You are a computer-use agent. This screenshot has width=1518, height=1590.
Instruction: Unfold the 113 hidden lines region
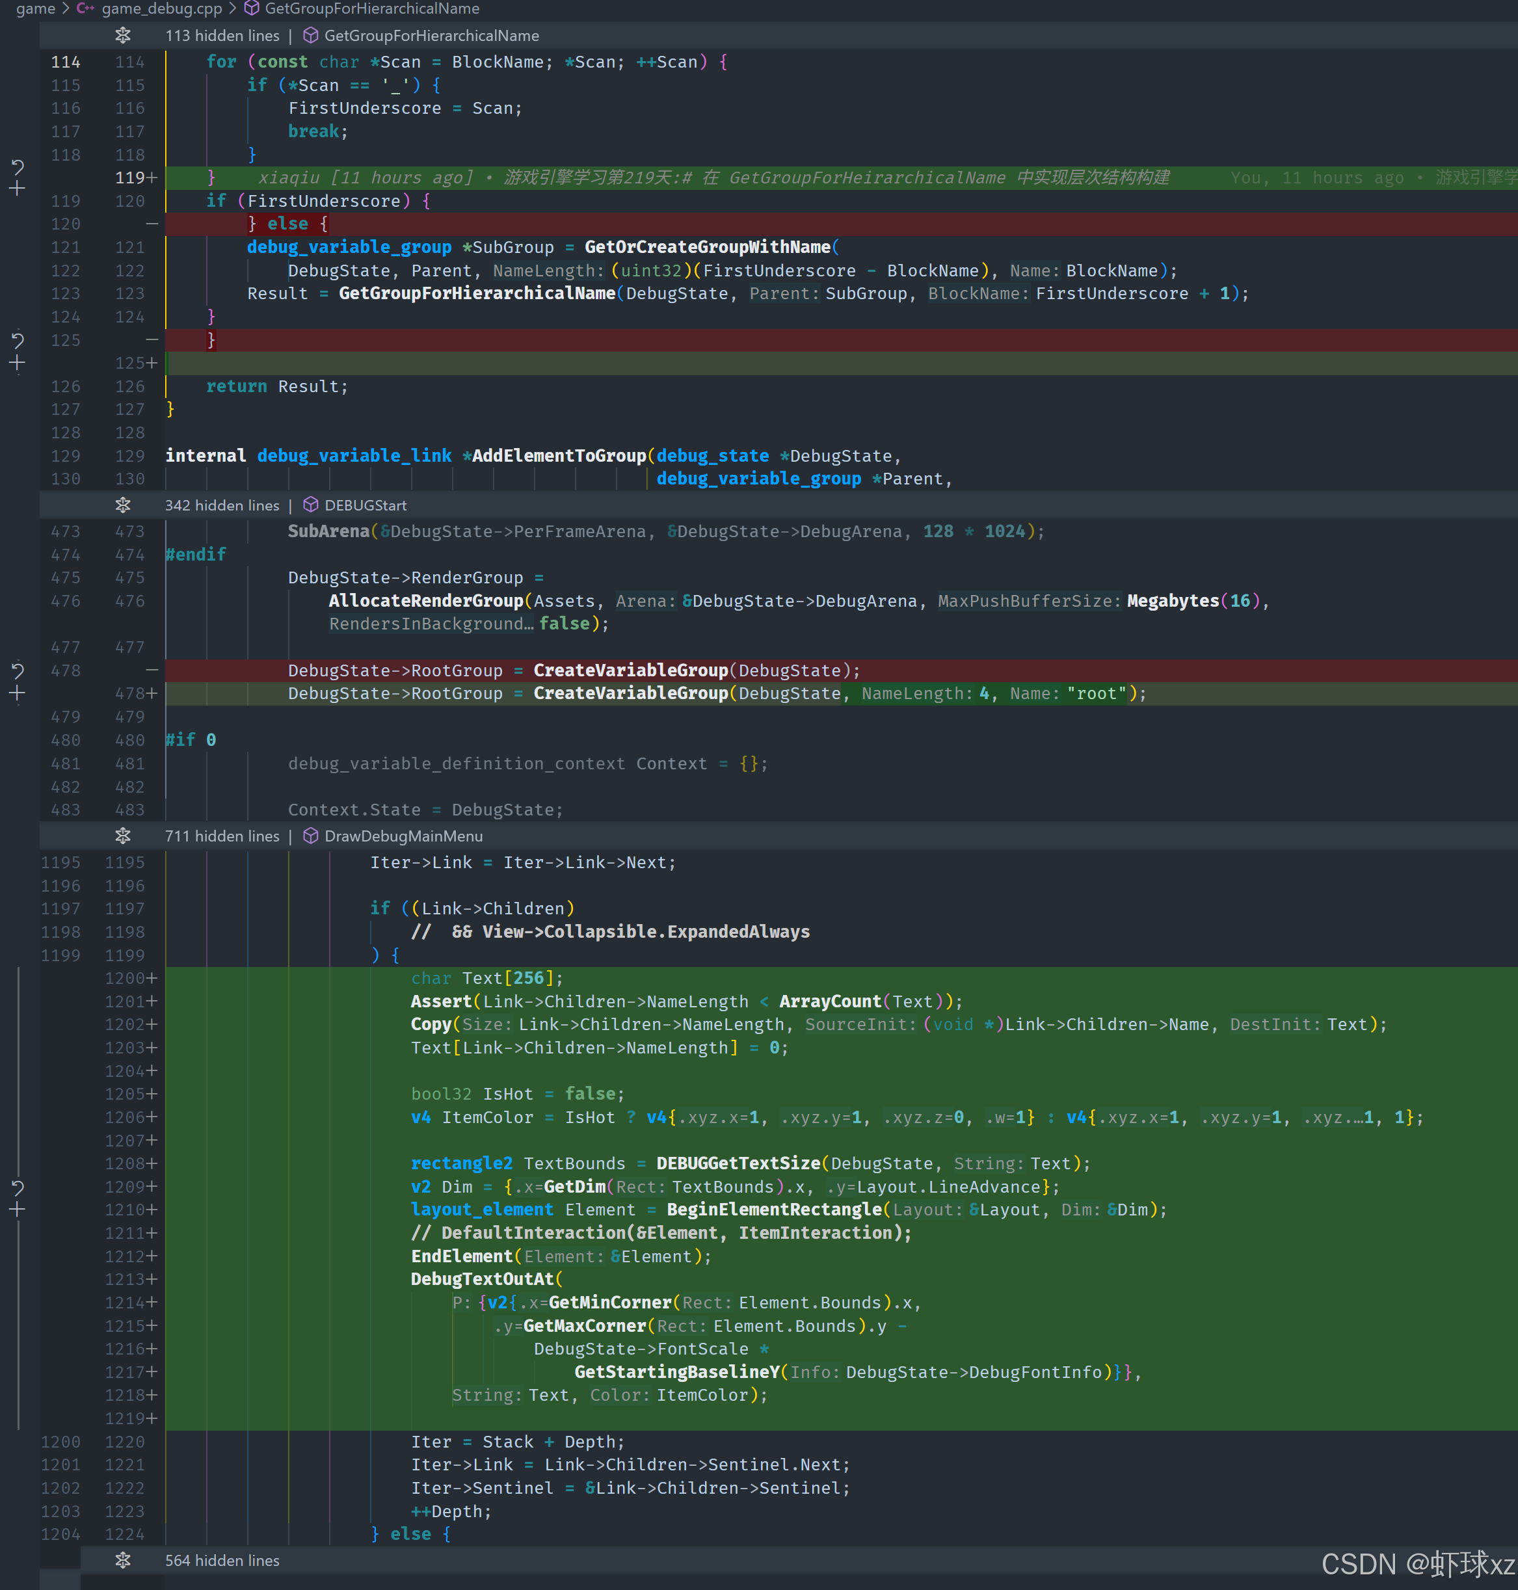122,36
